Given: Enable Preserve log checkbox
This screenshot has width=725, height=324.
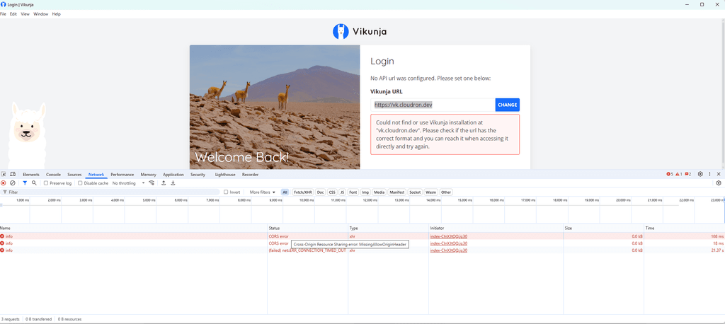Looking at the screenshot, I should coord(46,183).
